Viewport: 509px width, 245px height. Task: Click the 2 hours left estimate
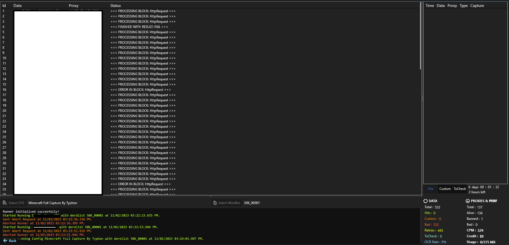(x=477, y=192)
